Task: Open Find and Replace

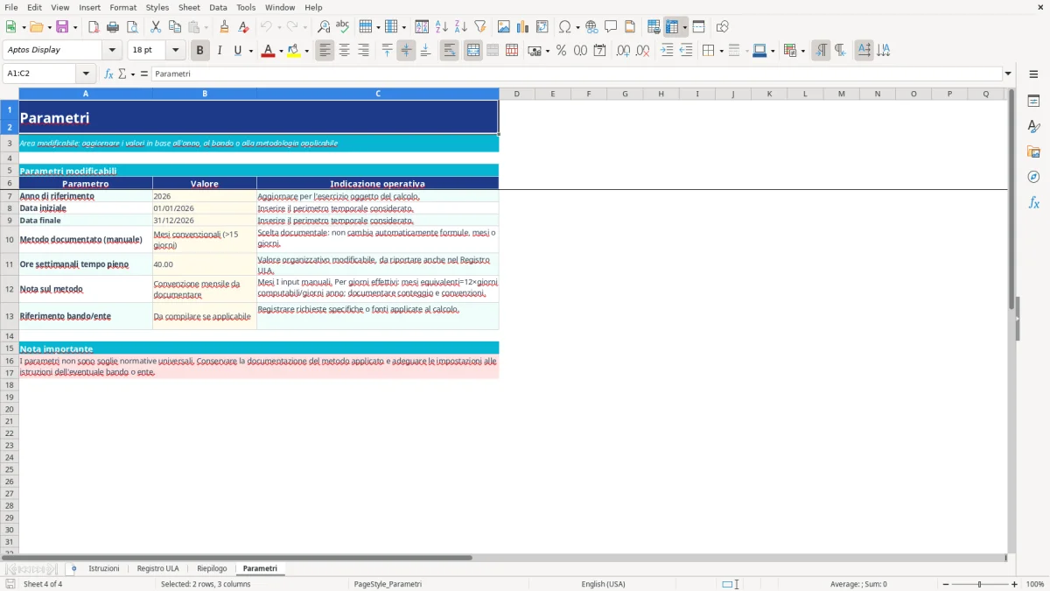Action: pyautogui.click(x=324, y=27)
